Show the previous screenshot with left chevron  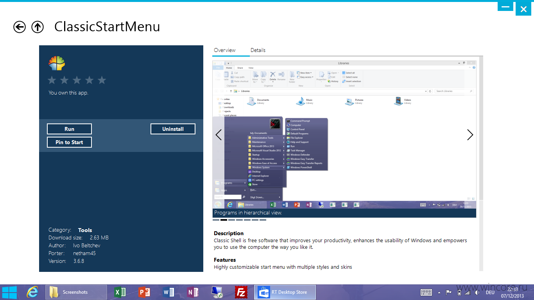[x=219, y=135]
